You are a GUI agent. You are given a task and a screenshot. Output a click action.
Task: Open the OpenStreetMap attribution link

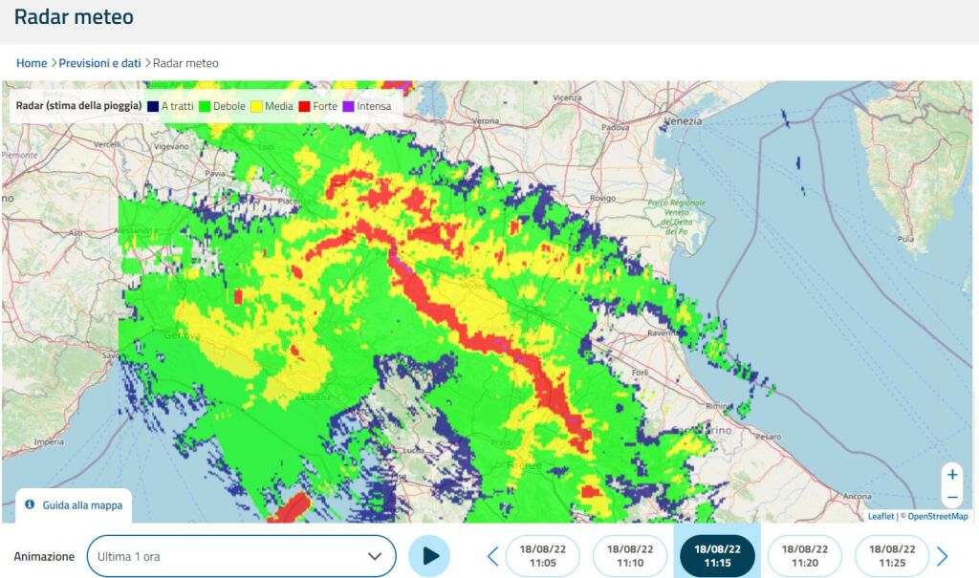937,516
